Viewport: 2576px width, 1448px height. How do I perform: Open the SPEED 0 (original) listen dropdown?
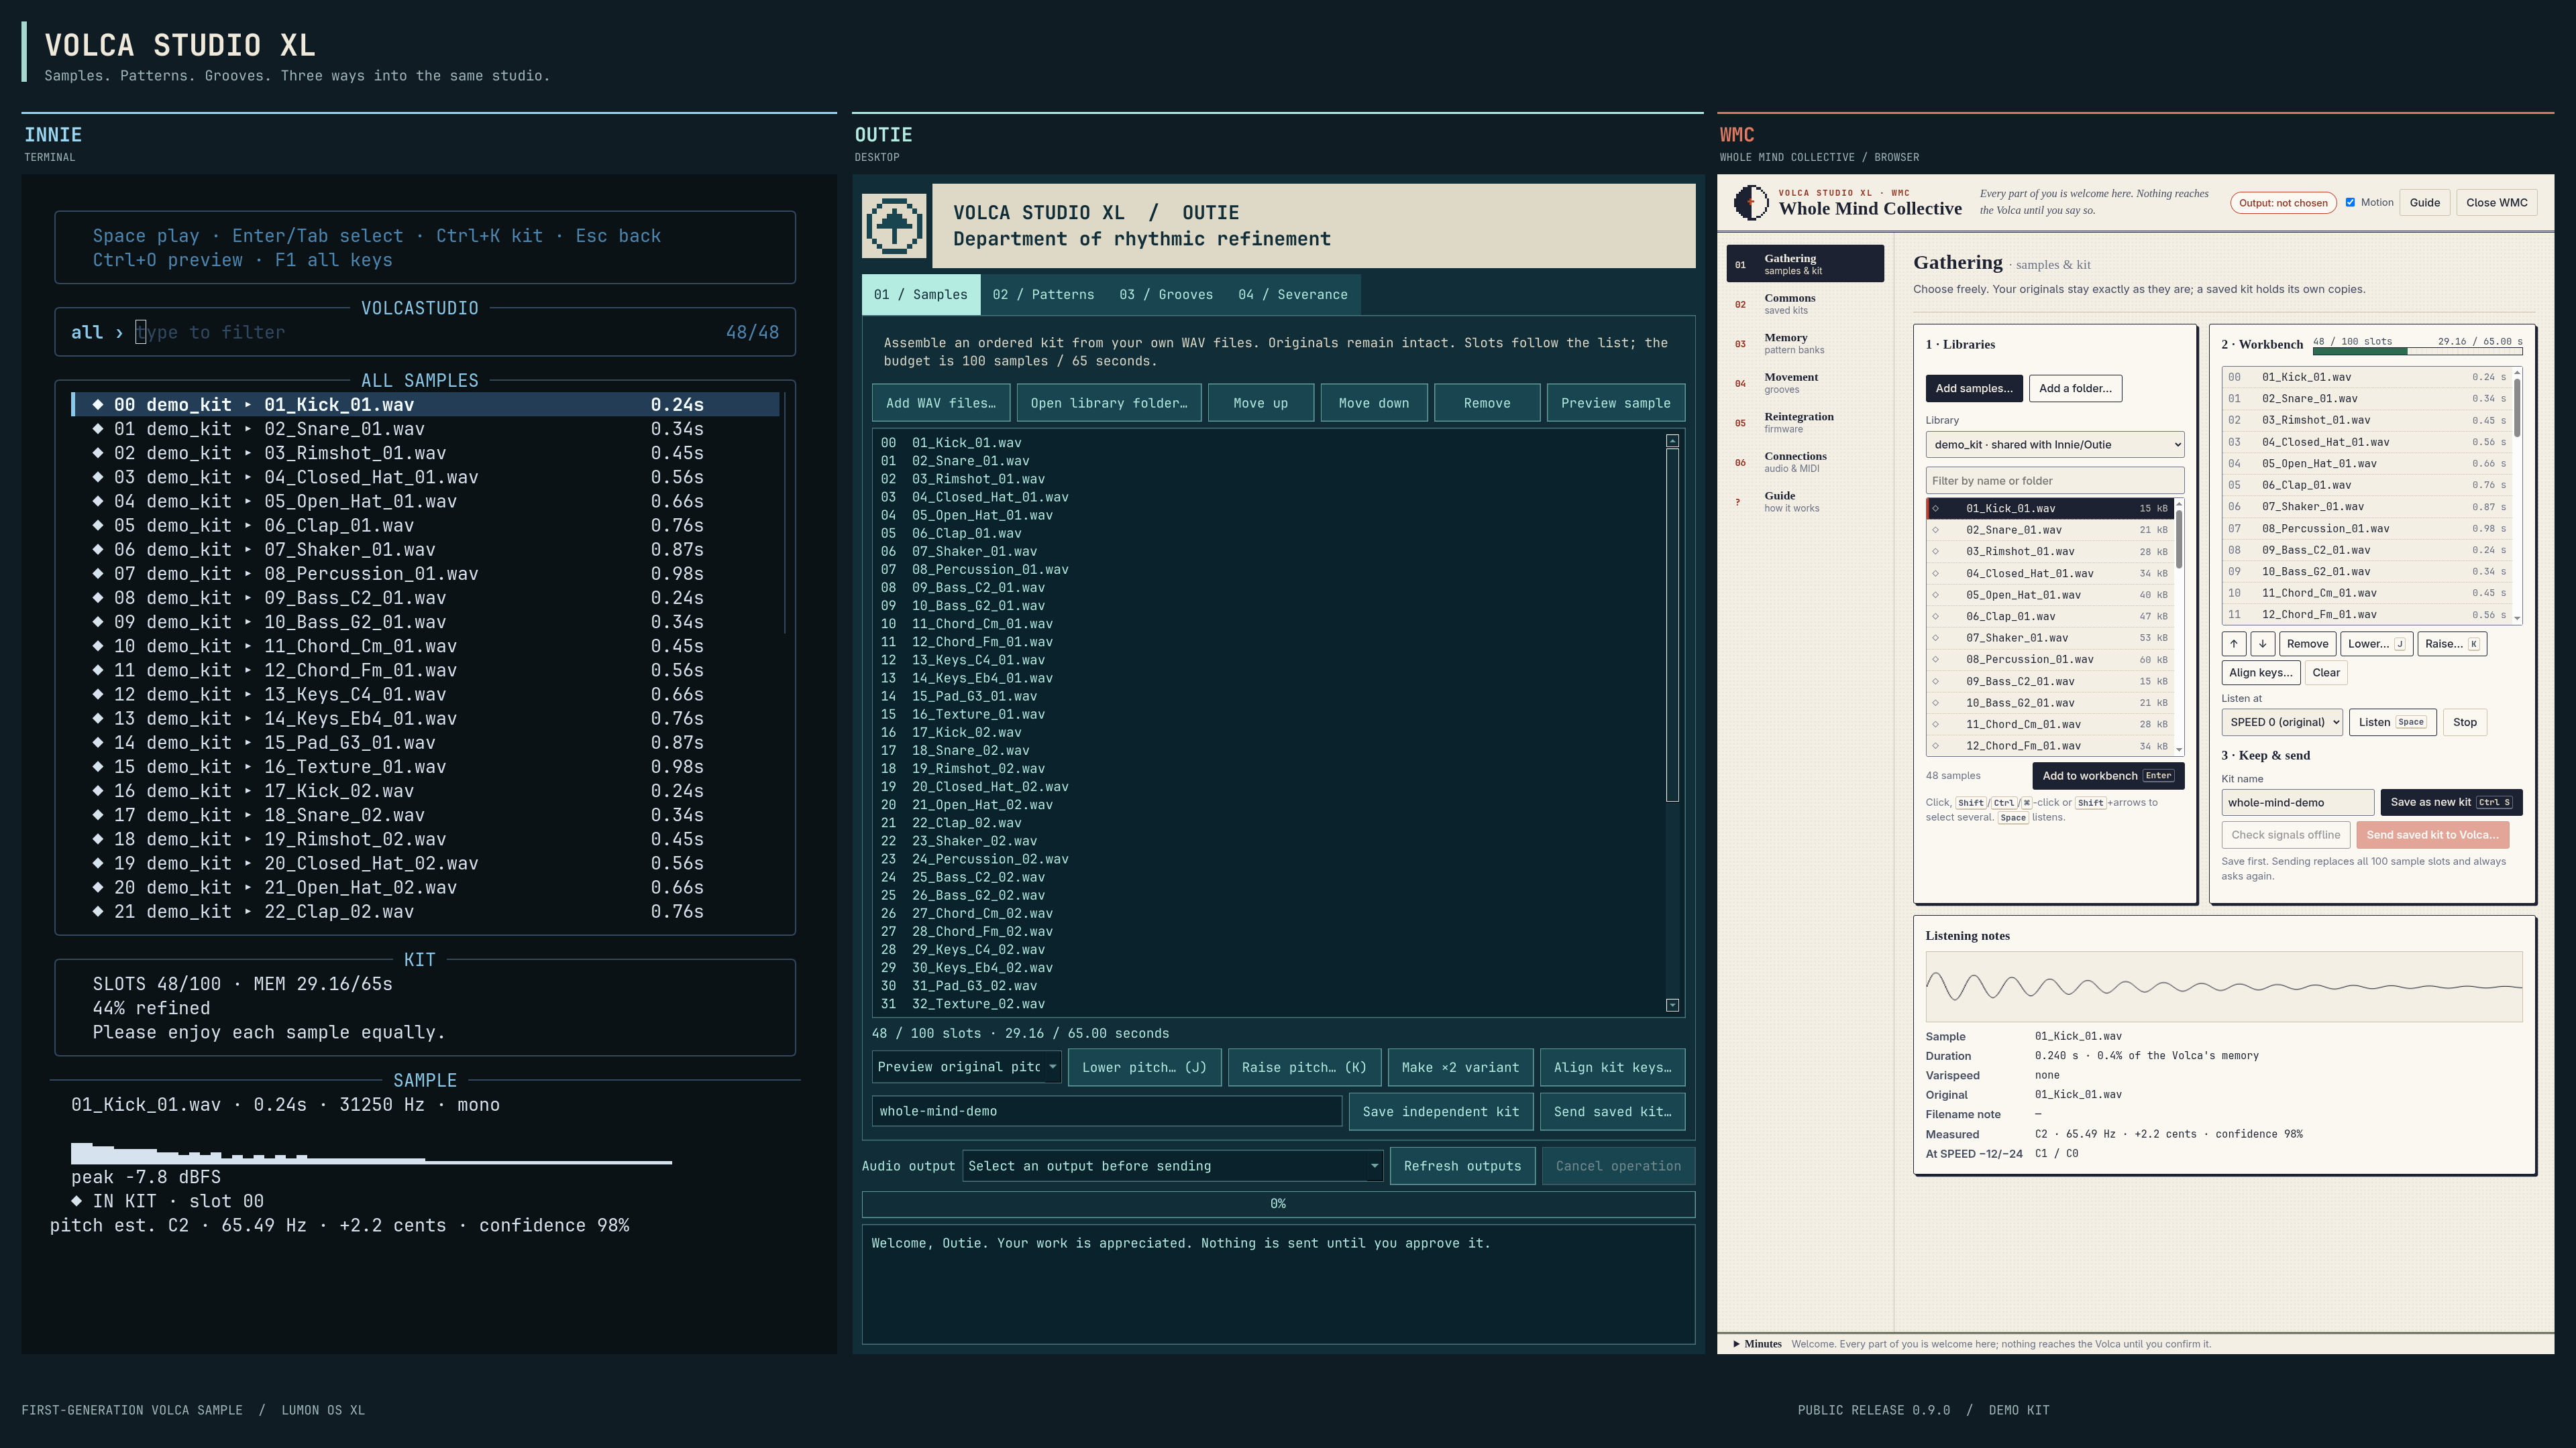[2282, 723]
